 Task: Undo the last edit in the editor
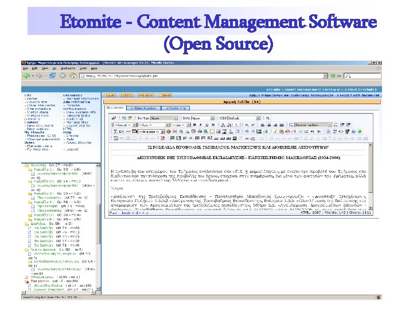247,131
